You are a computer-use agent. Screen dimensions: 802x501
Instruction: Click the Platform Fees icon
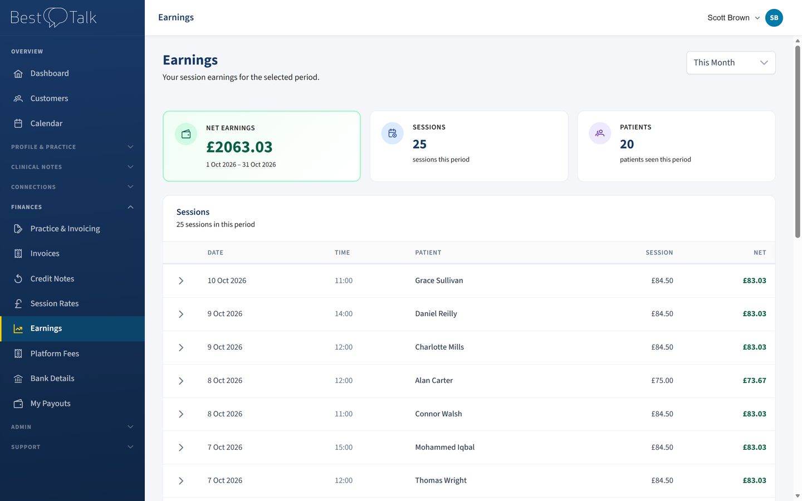point(18,353)
